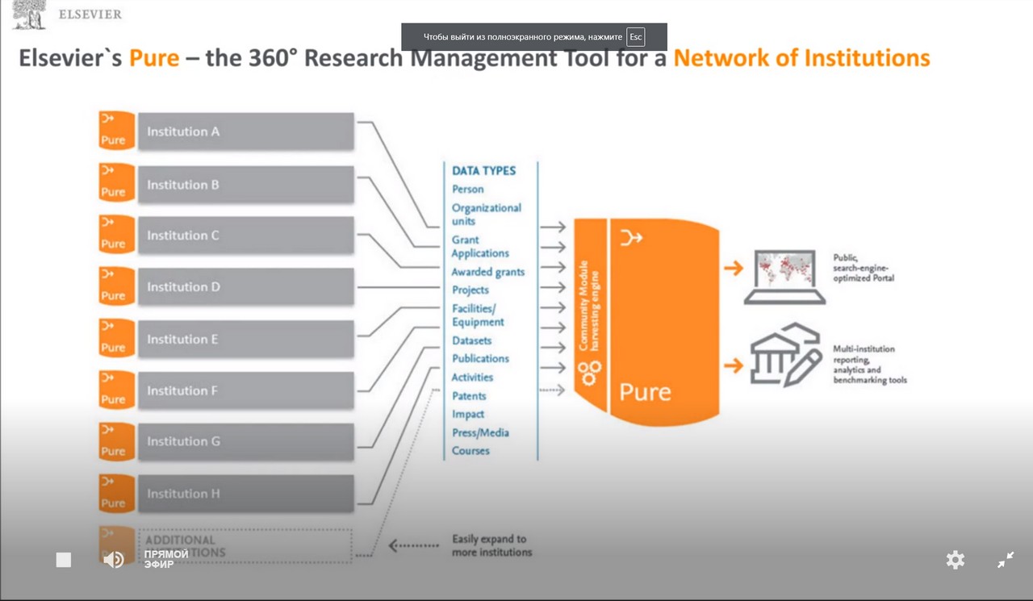Viewport: 1033px width, 601px height.
Task: Click the Institution E bar
Action: point(246,340)
